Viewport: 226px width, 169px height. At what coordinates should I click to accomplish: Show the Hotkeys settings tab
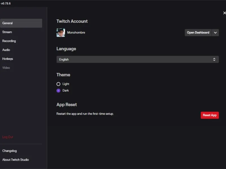click(x=8, y=59)
